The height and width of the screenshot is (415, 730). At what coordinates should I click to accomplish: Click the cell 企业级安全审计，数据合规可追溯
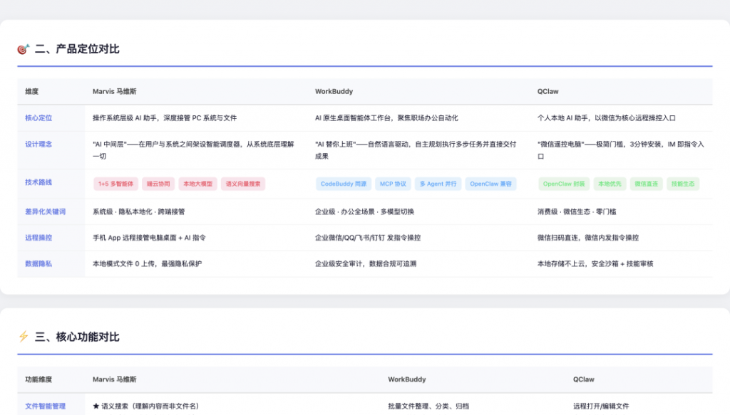366,263
